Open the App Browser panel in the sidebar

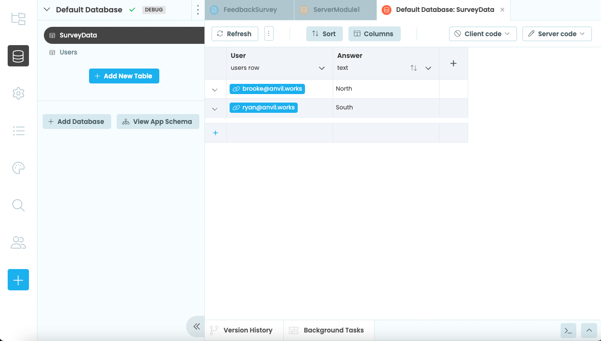pos(18,19)
